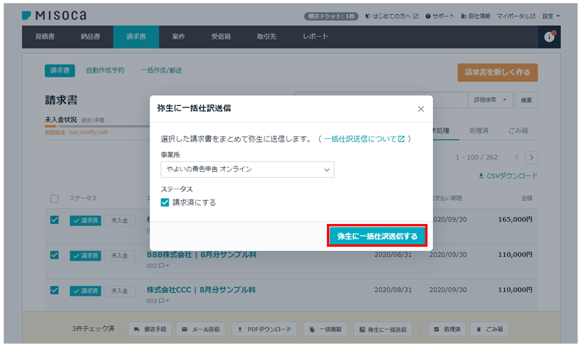Click 請求書を新しく作る button

coord(498,72)
